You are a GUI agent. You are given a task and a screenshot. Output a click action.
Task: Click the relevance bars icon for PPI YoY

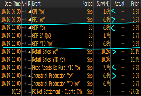coord(29,19)
